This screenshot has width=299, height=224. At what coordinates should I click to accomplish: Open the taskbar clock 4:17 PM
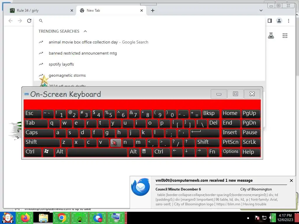point(285,218)
